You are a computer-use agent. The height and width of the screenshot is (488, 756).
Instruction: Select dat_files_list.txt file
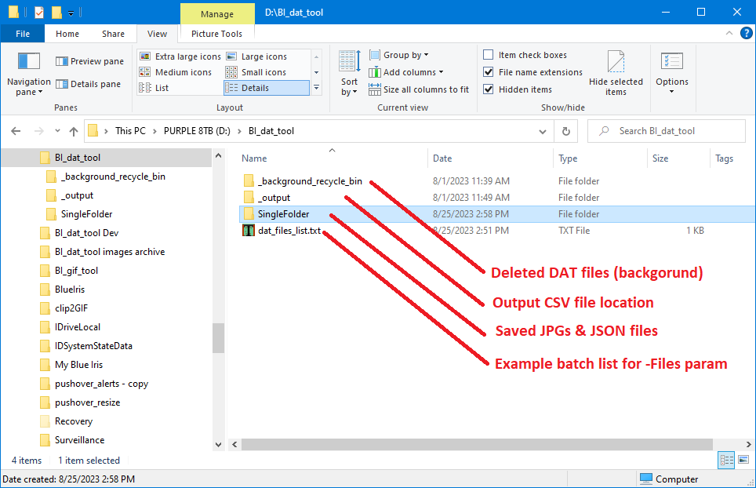(289, 231)
